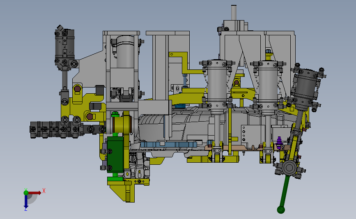
Task: Select the light blue slotted plate under the housing
Action: click(x=168, y=145)
